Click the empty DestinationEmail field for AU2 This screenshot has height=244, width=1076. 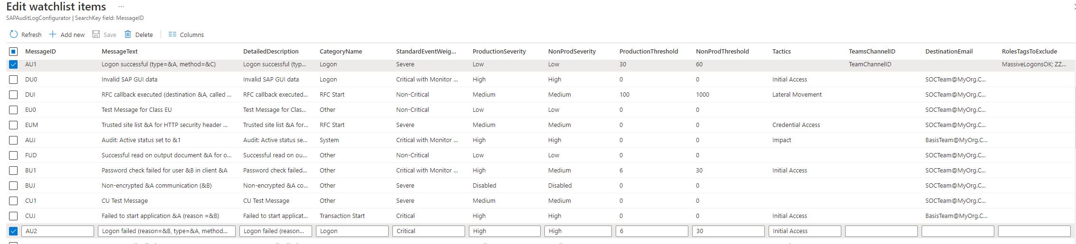click(958, 231)
